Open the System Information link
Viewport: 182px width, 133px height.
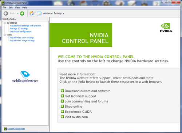[16, 129]
